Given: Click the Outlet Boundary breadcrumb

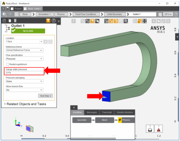Looking at the screenshot, I should 114,14.
